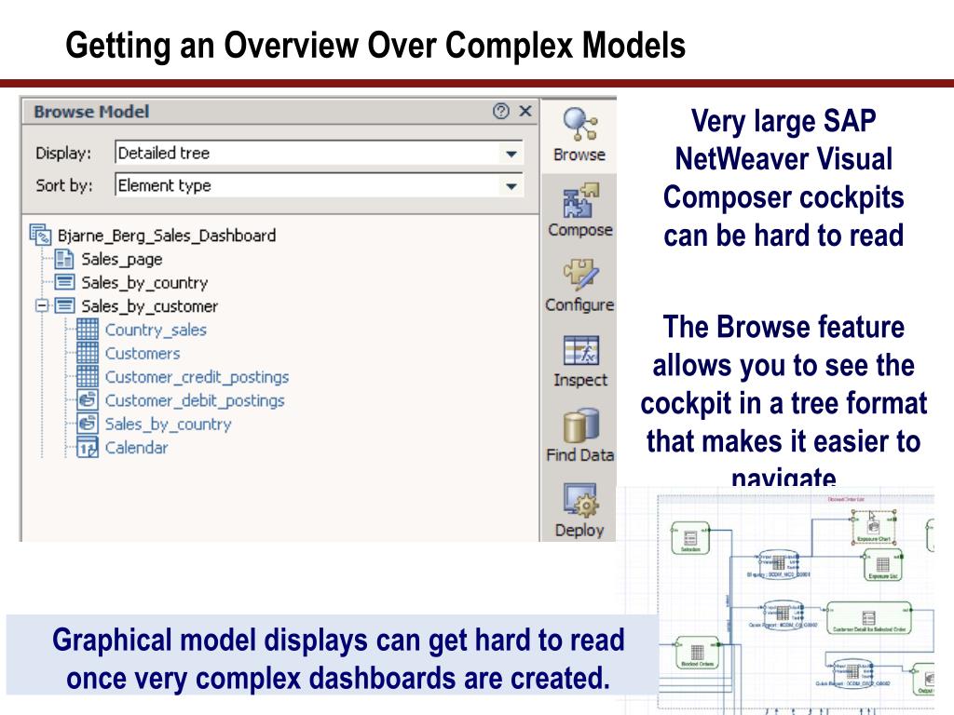Close the Browse Model panel
This screenshot has height=715, width=954.
(x=525, y=112)
